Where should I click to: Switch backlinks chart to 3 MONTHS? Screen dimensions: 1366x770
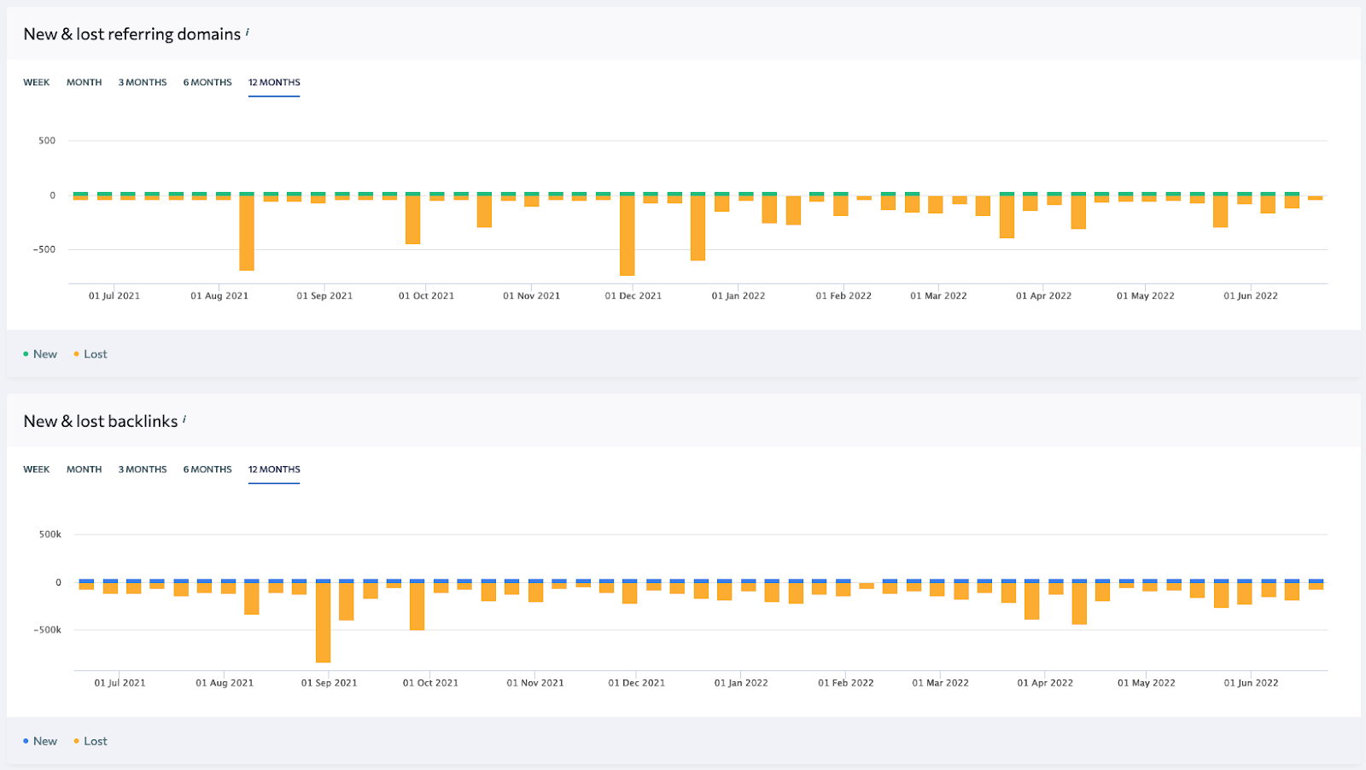[x=143, y=470]
